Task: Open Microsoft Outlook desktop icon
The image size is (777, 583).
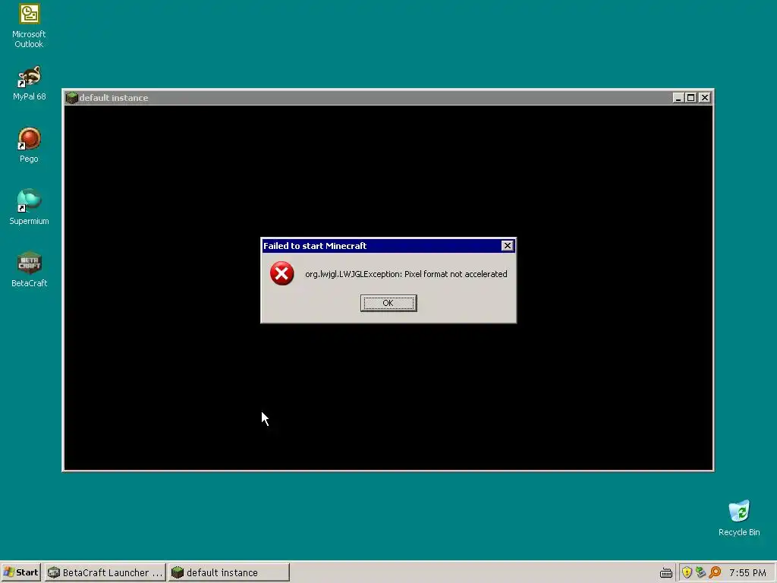Action: point(29,26)
